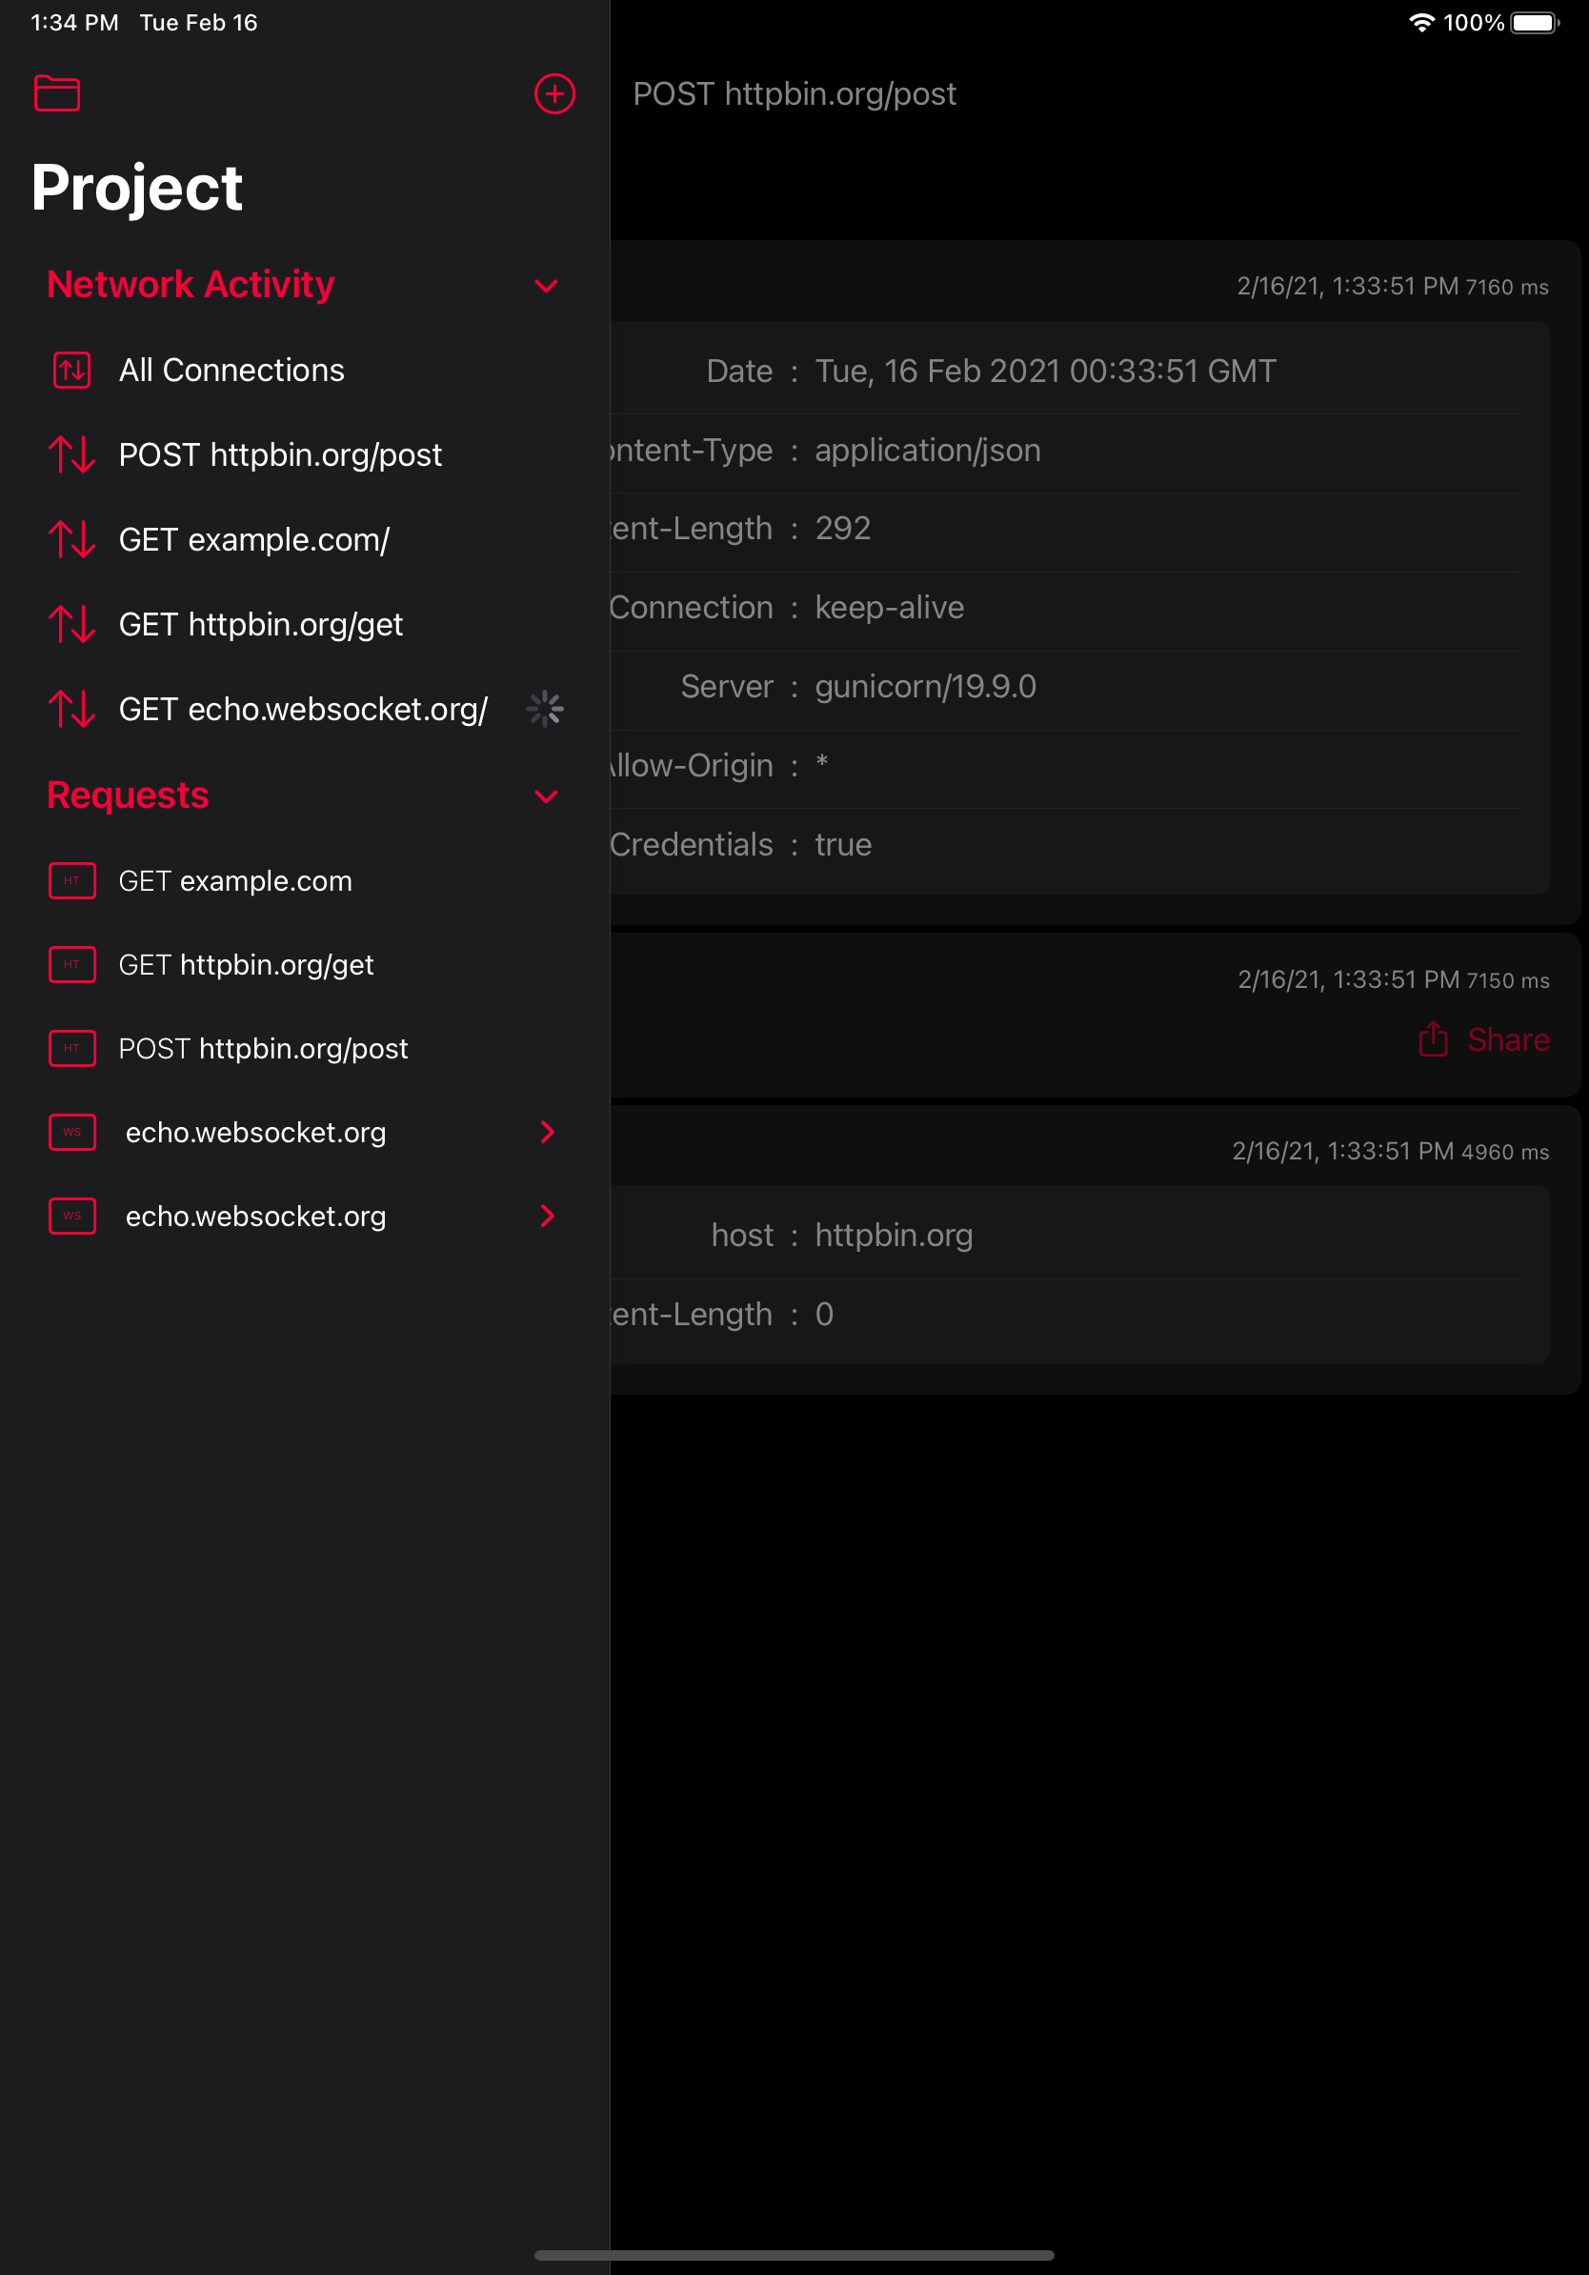Select the GET httpbin.org/get connection entry
The image size is (1589, 2275).
point(260,624)
